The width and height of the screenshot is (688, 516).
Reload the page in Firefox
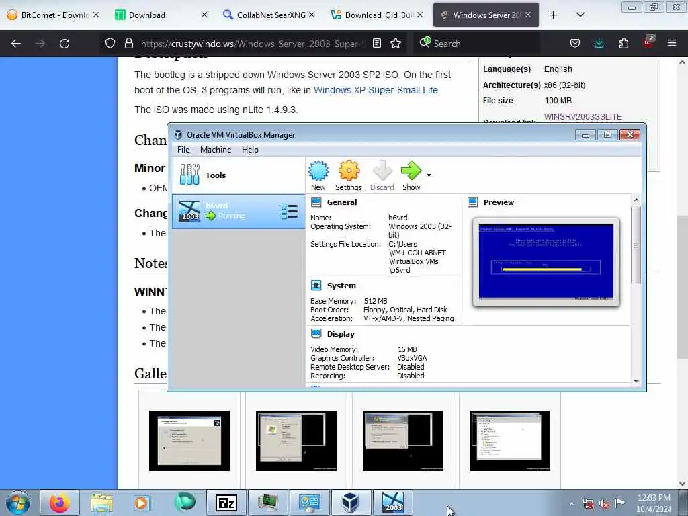pos(64,44)
